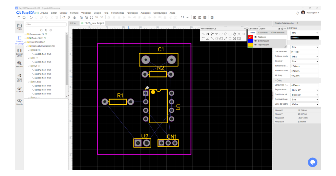Viewport: 336px width, 176px height.
Task: Open the Estilo da grade dropdown
Action: pyautogui.click(x=304, y=57)
